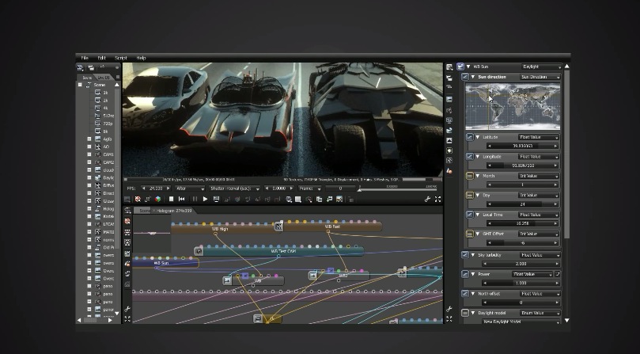Click the globe icon in render toolbar

(x=289, y=199)
